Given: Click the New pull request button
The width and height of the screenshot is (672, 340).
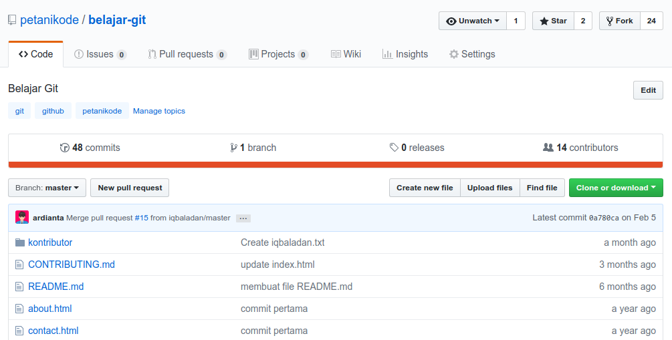Looking at the screenshot, I should tap(130, 188).
